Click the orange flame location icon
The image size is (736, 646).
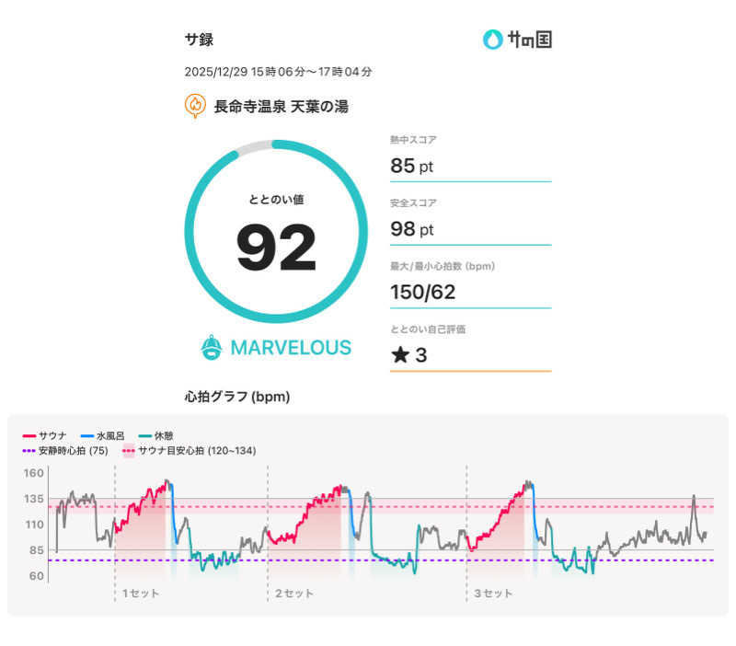tap(195, 106)
